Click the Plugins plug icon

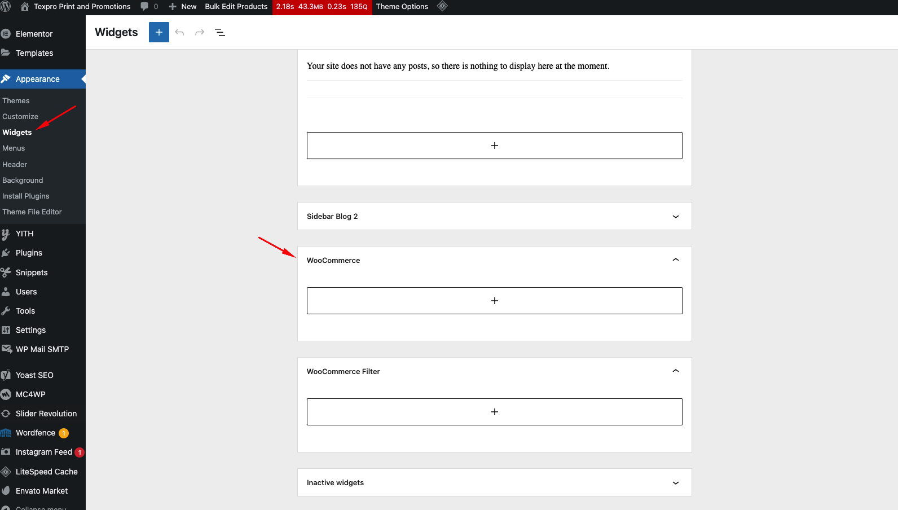tap(6, 253)
